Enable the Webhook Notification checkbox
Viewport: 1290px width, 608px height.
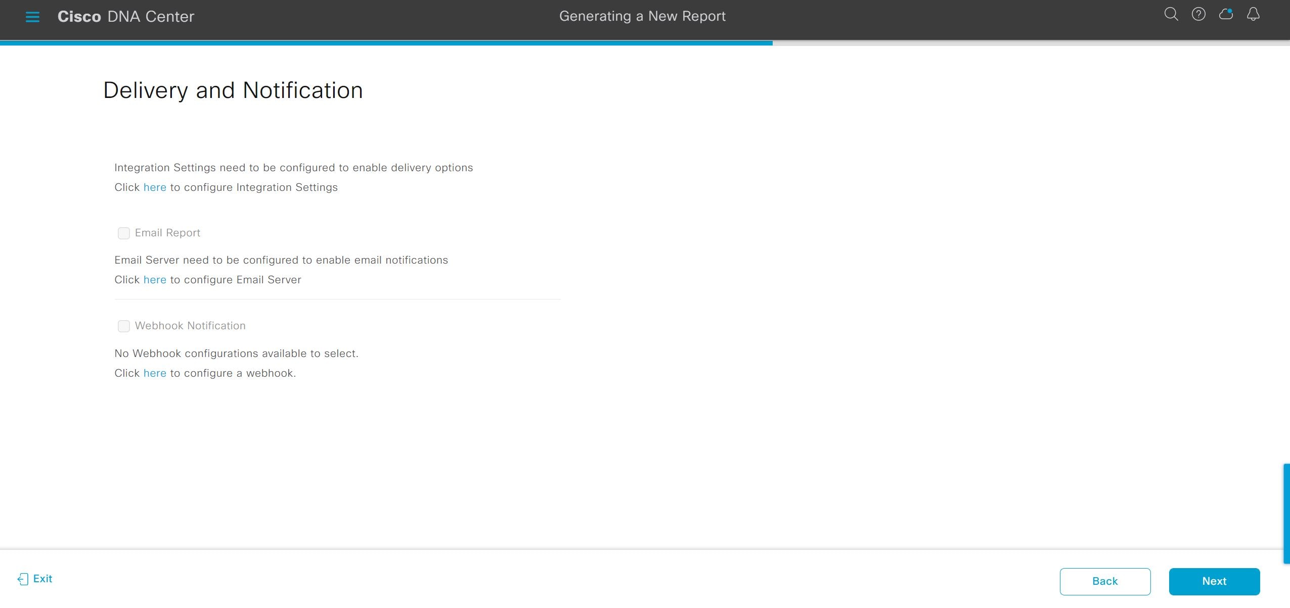[124, 326]
